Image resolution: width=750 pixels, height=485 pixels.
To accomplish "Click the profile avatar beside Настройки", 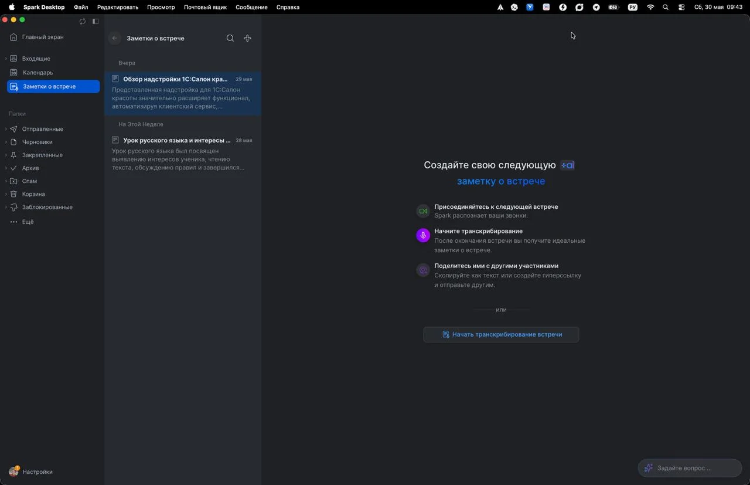I will [x=14, y=472].
